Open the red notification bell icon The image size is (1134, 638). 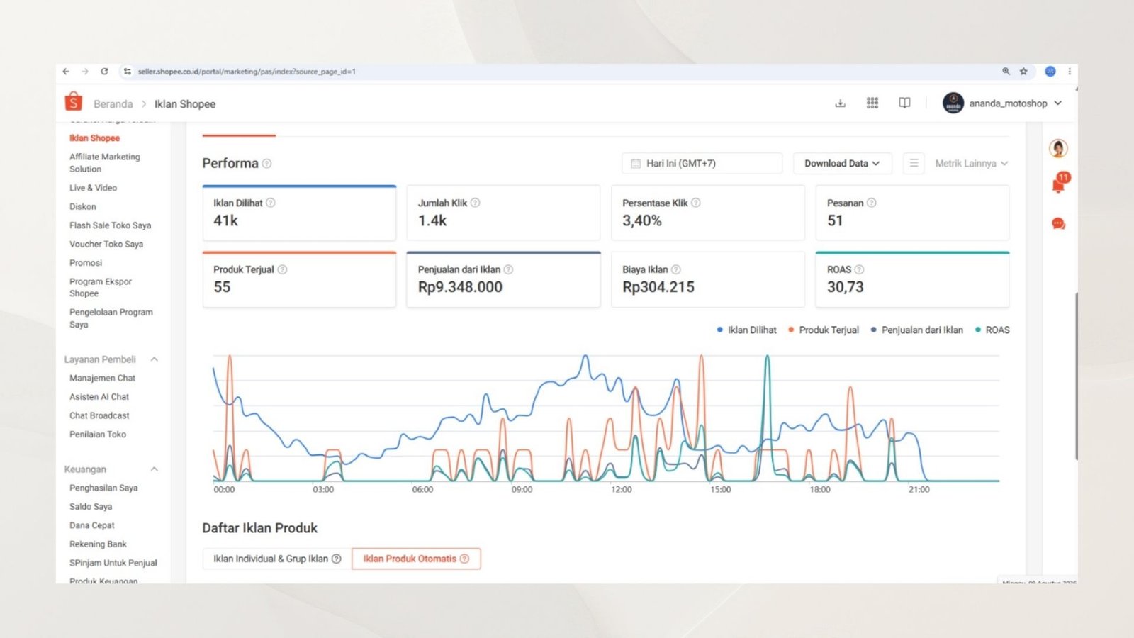(x=1059, y=184)
